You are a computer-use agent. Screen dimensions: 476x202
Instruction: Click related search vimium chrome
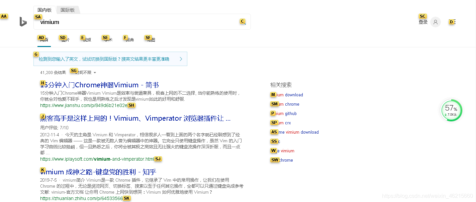pyautogui.click(x=285, y=104)
